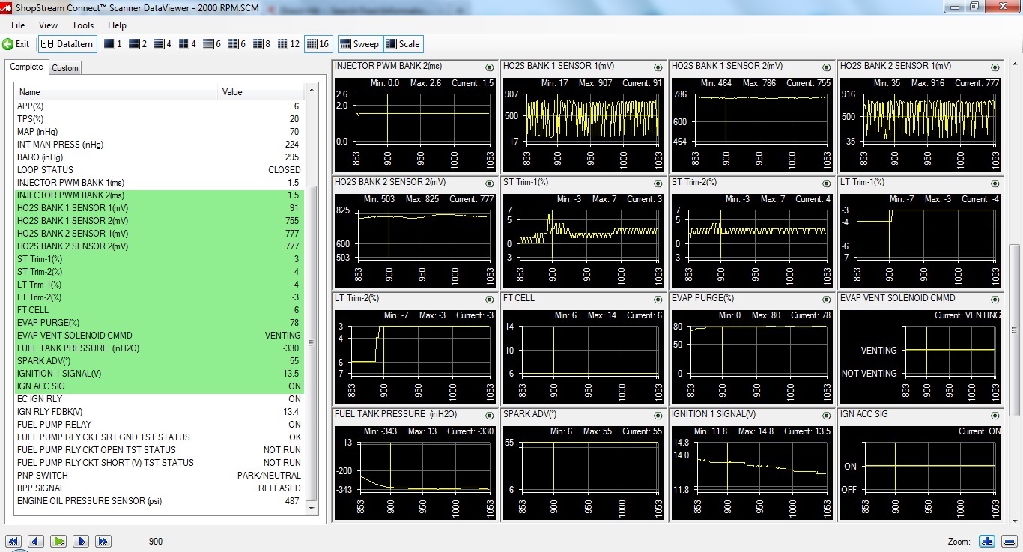The height and width of the screenshot is (552, 1023).
Task: Switch to the single-graph layout (1)
Action: pyautogui.click(x=112, y=44)
